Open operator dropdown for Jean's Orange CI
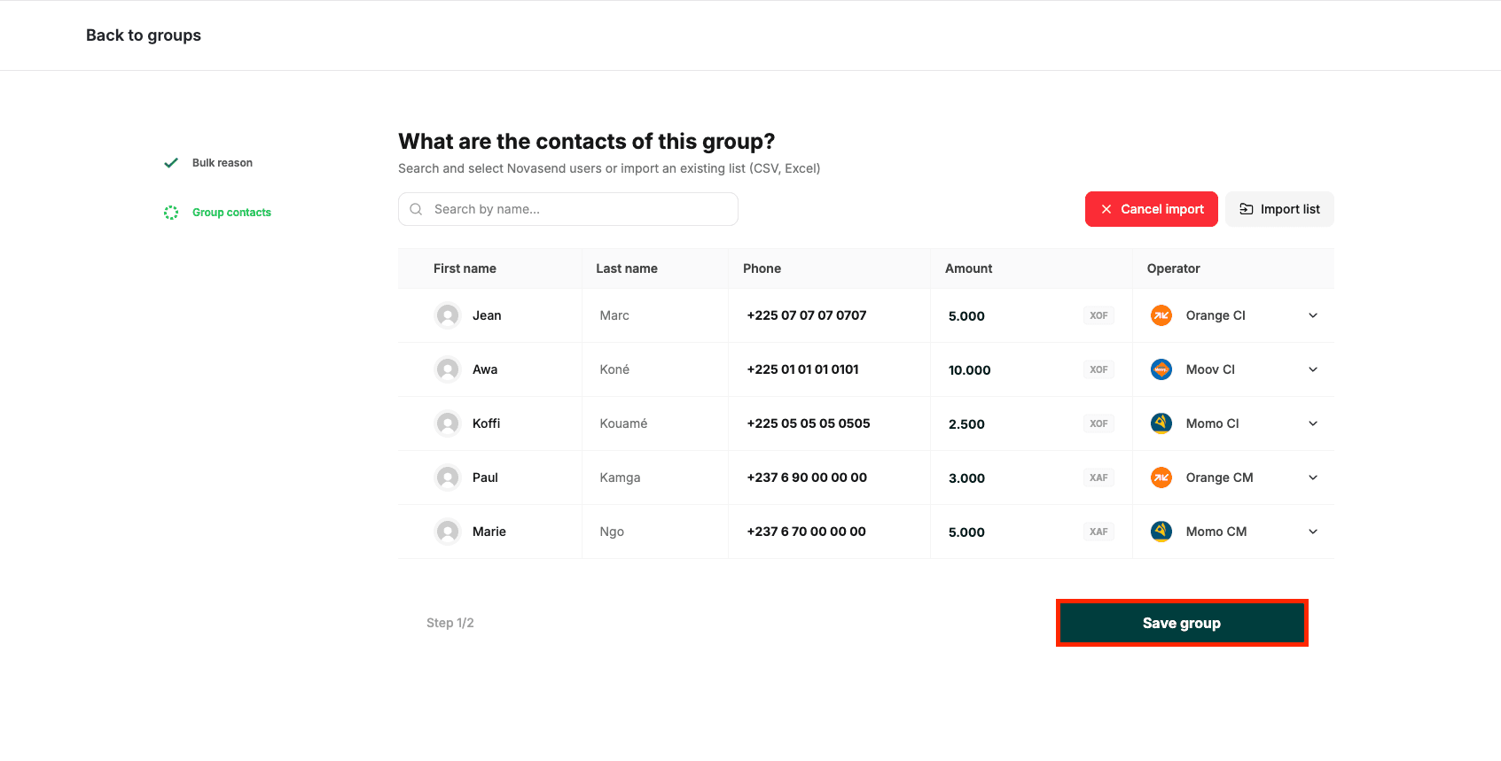This screenshot has height=761, width=1501. click(x=1313, y=315)
